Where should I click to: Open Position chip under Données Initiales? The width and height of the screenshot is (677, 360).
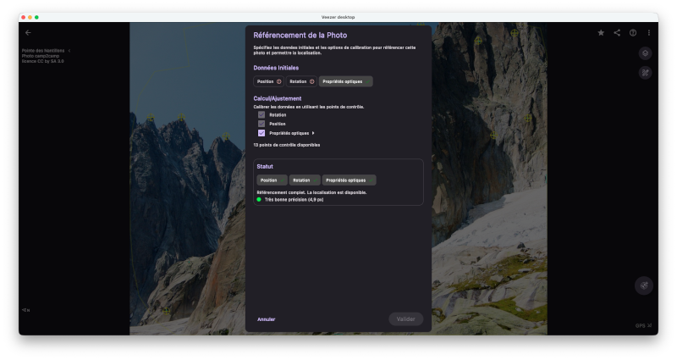coord(268,81)
